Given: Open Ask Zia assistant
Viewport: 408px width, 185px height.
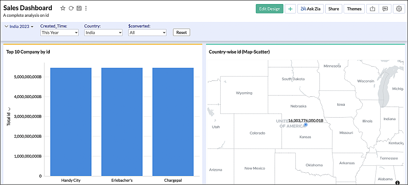Looking at the screenshot, I should click(310, 9).
